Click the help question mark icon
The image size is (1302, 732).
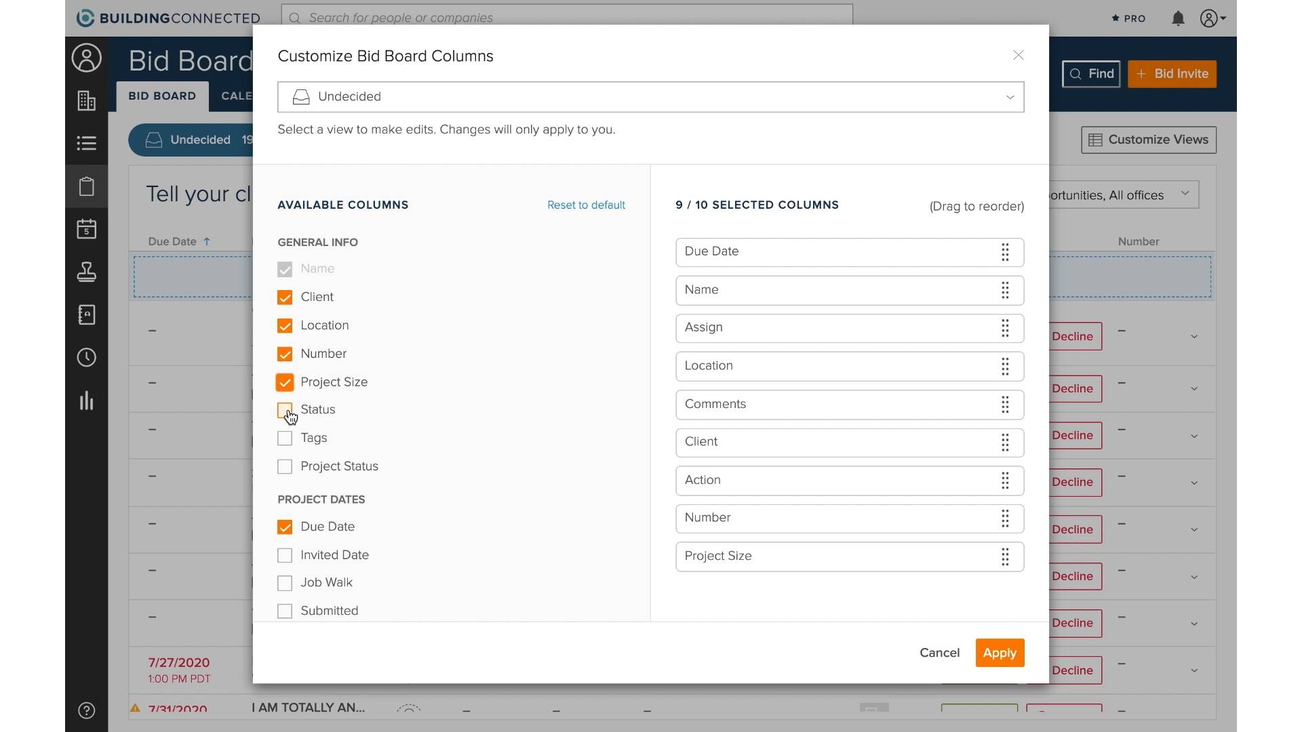[x=86, y=711]
